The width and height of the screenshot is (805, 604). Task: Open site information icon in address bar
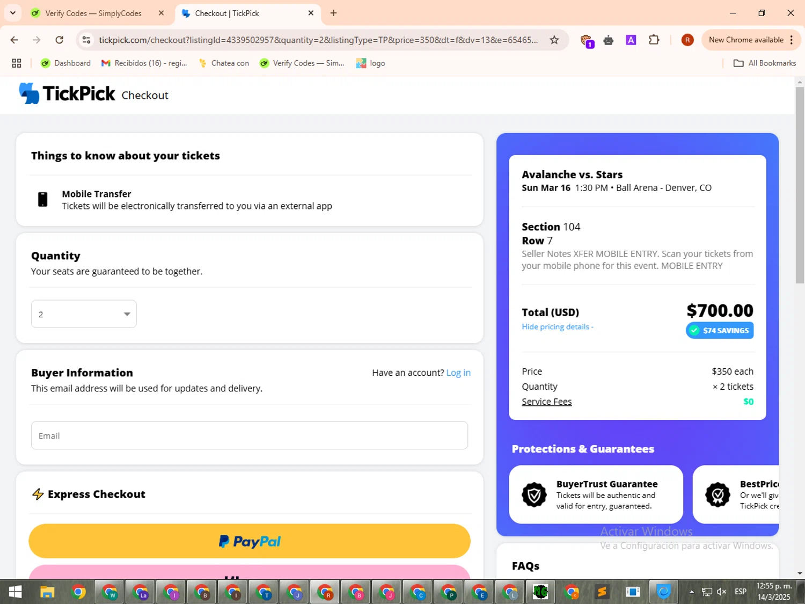[x=86, y=40]
